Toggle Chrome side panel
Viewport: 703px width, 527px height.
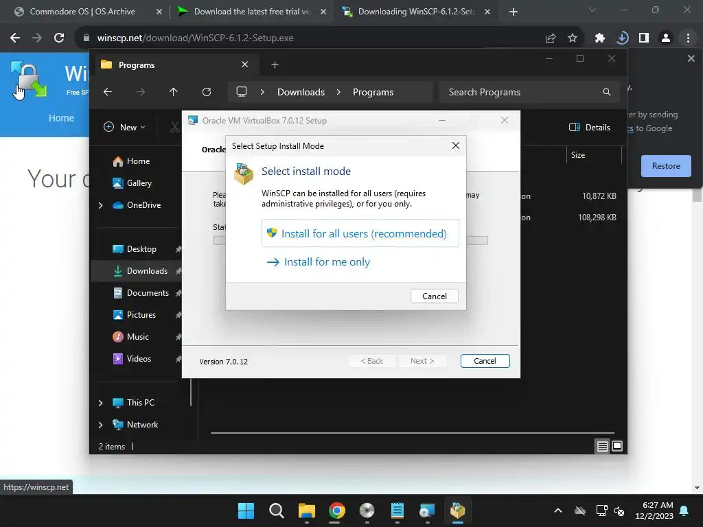644,38
